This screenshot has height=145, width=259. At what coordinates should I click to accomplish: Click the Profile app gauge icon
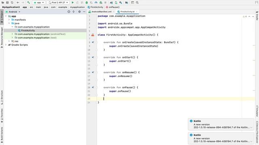[96, 2]
